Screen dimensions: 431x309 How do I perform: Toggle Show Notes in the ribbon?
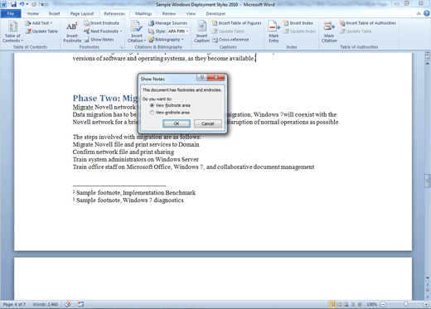click(x=99, y=40)
